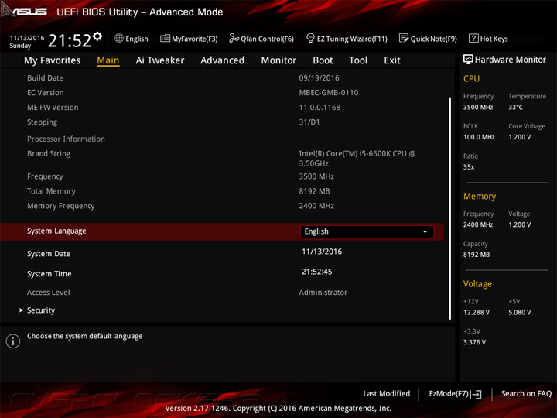Click the English language button in top bar
The width and height of the screenshot is (557, 418).
pyautogui.click(x=132, y=39)
